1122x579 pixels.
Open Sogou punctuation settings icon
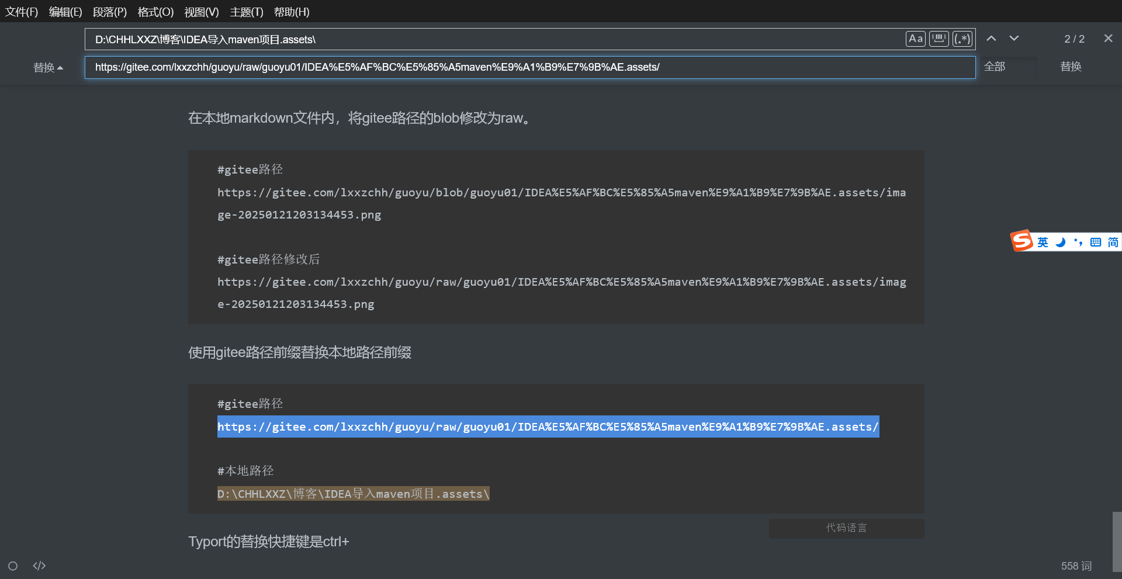(1078, 241)
